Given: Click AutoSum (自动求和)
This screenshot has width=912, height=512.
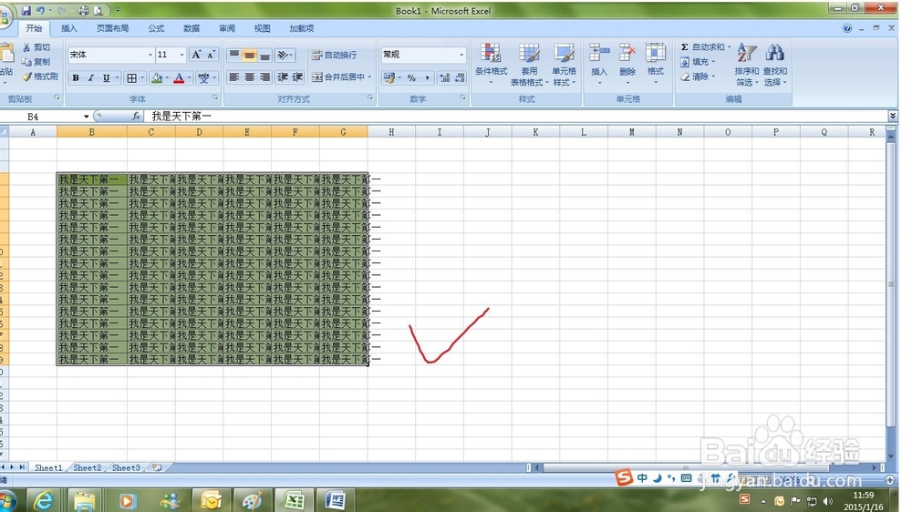Looking at the screenshot, I should click(702, 47).
